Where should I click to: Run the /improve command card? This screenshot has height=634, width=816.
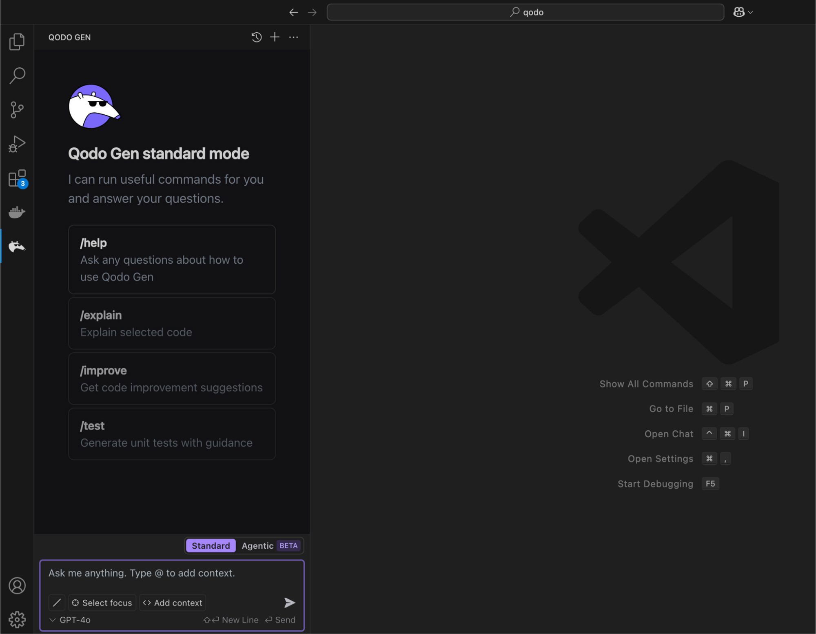click(172, 378)
